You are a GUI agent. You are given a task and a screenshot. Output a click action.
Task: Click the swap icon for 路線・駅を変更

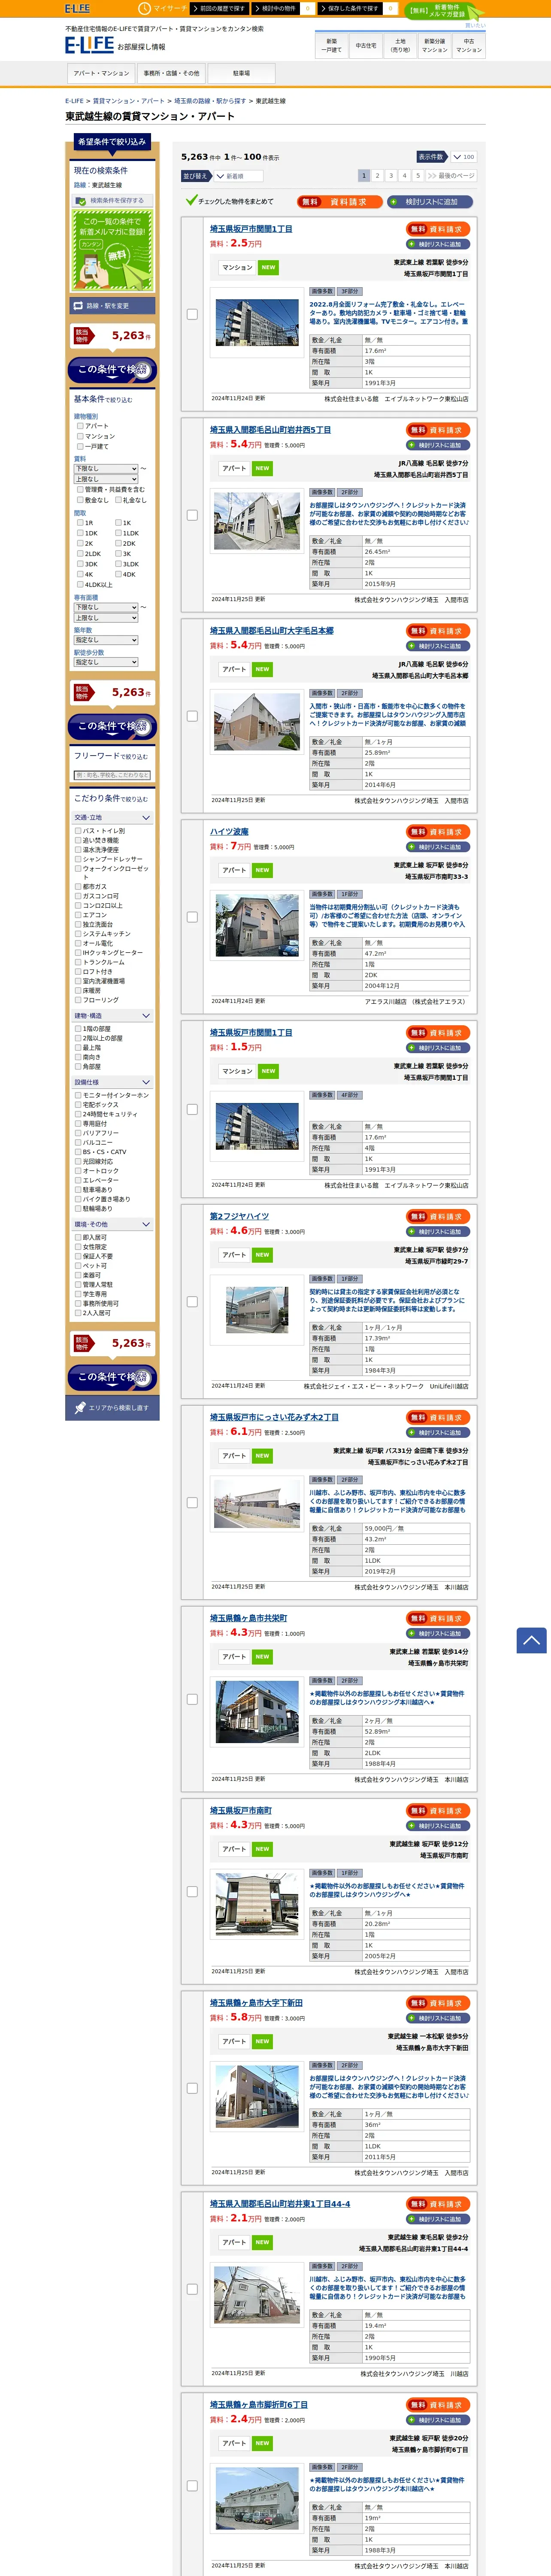point(78,306)
